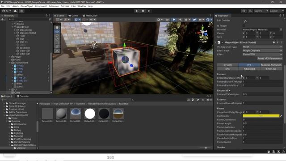The width and height of the screenshot is (286, 161).
Task: Switch to the Mesh_Melt tab
Action: click(x=90, y=16)
